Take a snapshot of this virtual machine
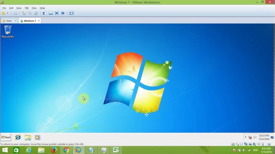 coord(24,13)
